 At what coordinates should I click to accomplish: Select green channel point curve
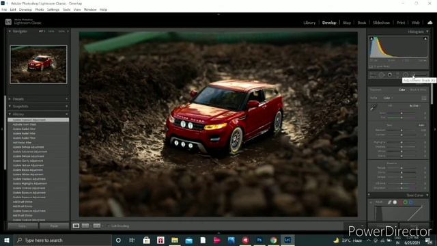(x=406, y=202)
